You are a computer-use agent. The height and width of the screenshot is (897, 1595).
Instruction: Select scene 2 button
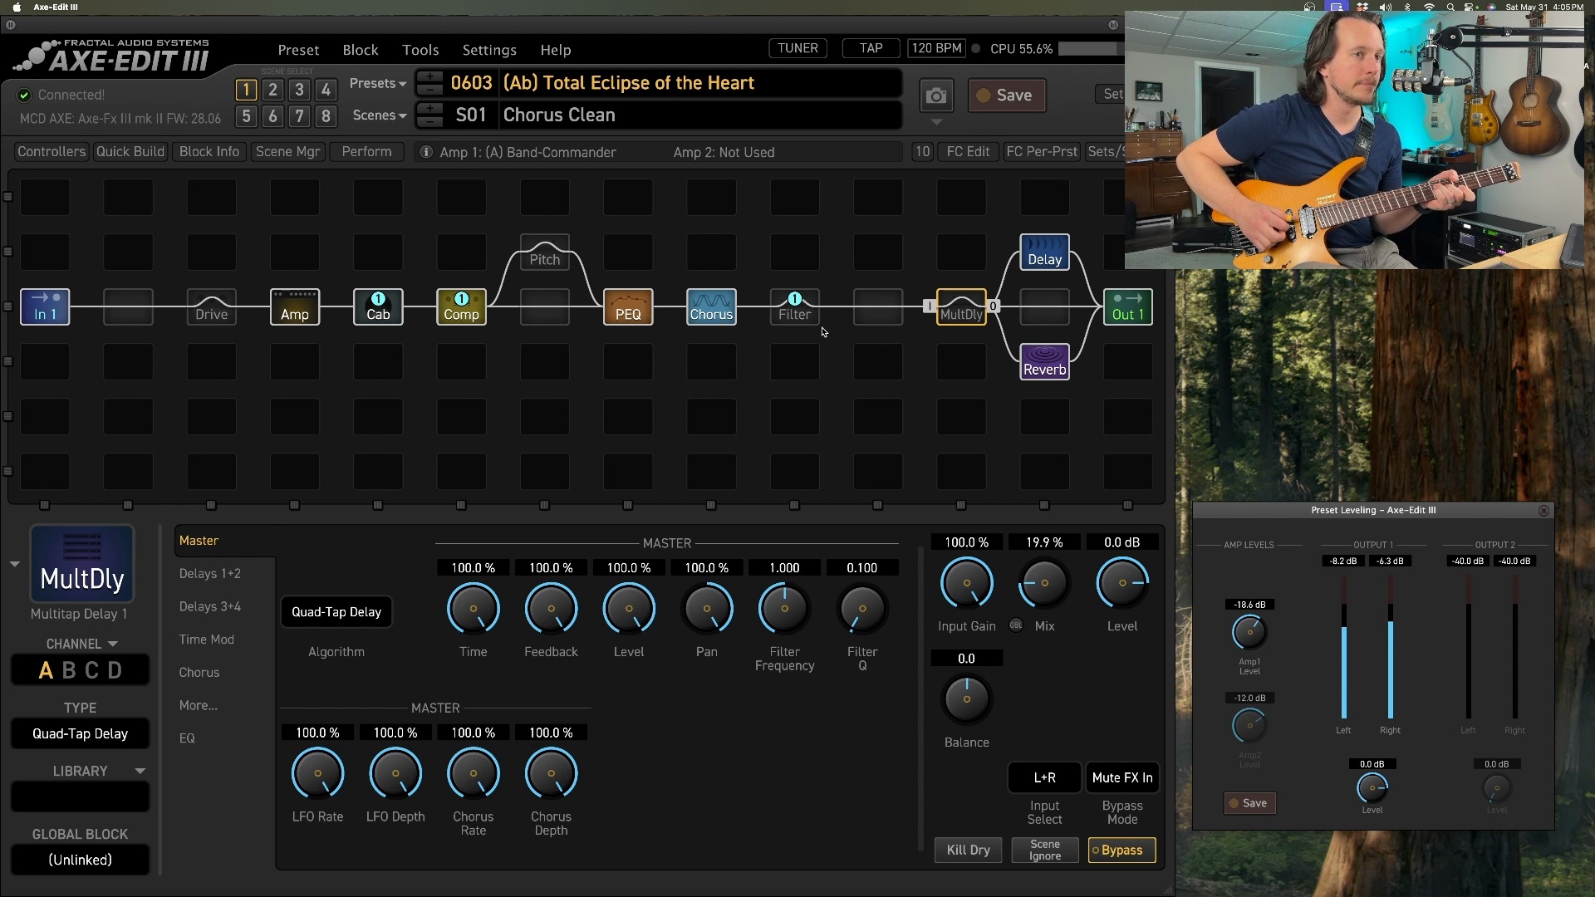272,90
